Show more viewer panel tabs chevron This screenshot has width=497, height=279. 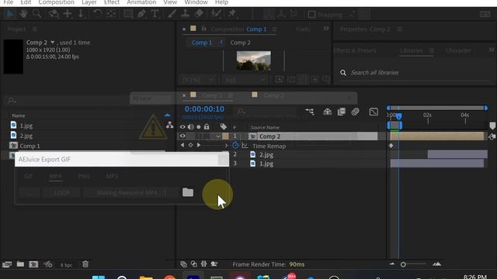pyautogui.click(x=326, y=29)
